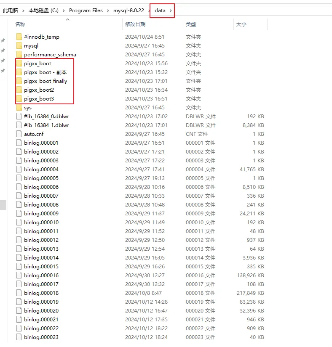Image resolution: width=332 pixels, height=347 pixels.
Task: Click the 大小 column header
Action: (x=241, y=24)
